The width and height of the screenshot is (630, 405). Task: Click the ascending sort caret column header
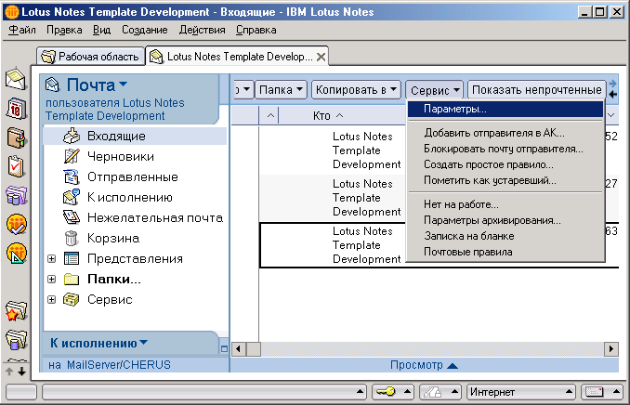pos(270,116)
